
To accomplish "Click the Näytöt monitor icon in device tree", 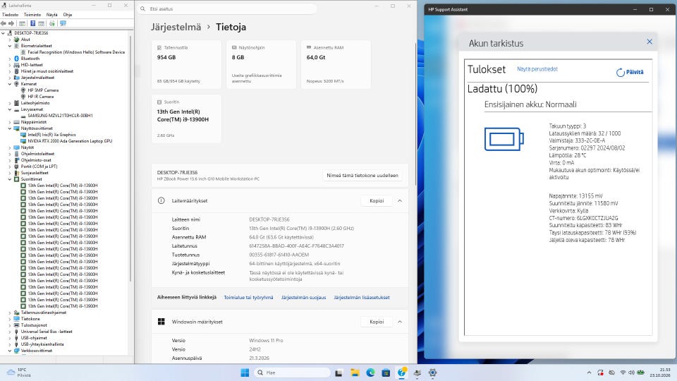I will pos(16,147).
